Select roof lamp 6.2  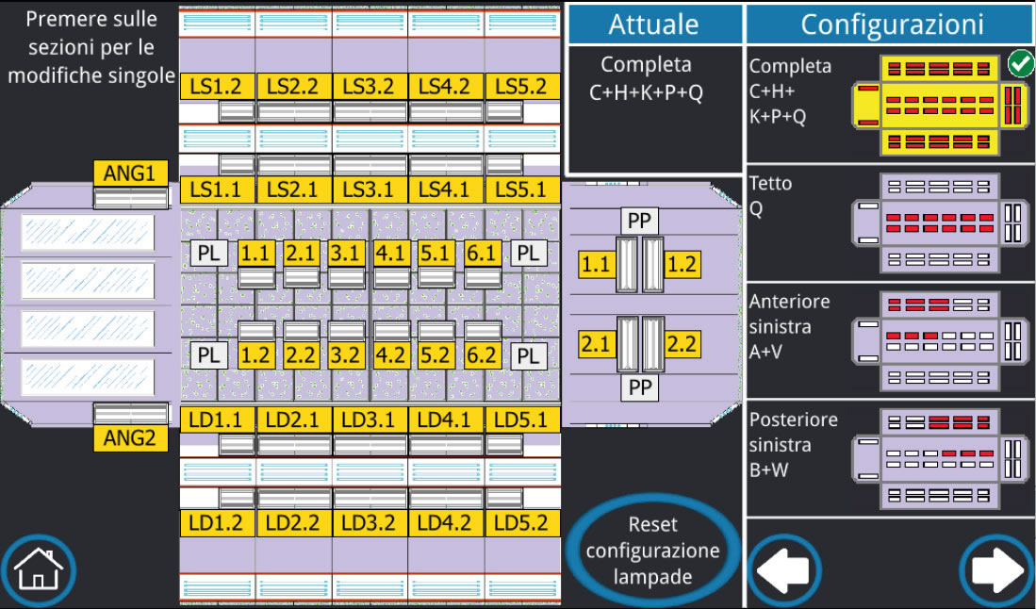pos(483,355)
